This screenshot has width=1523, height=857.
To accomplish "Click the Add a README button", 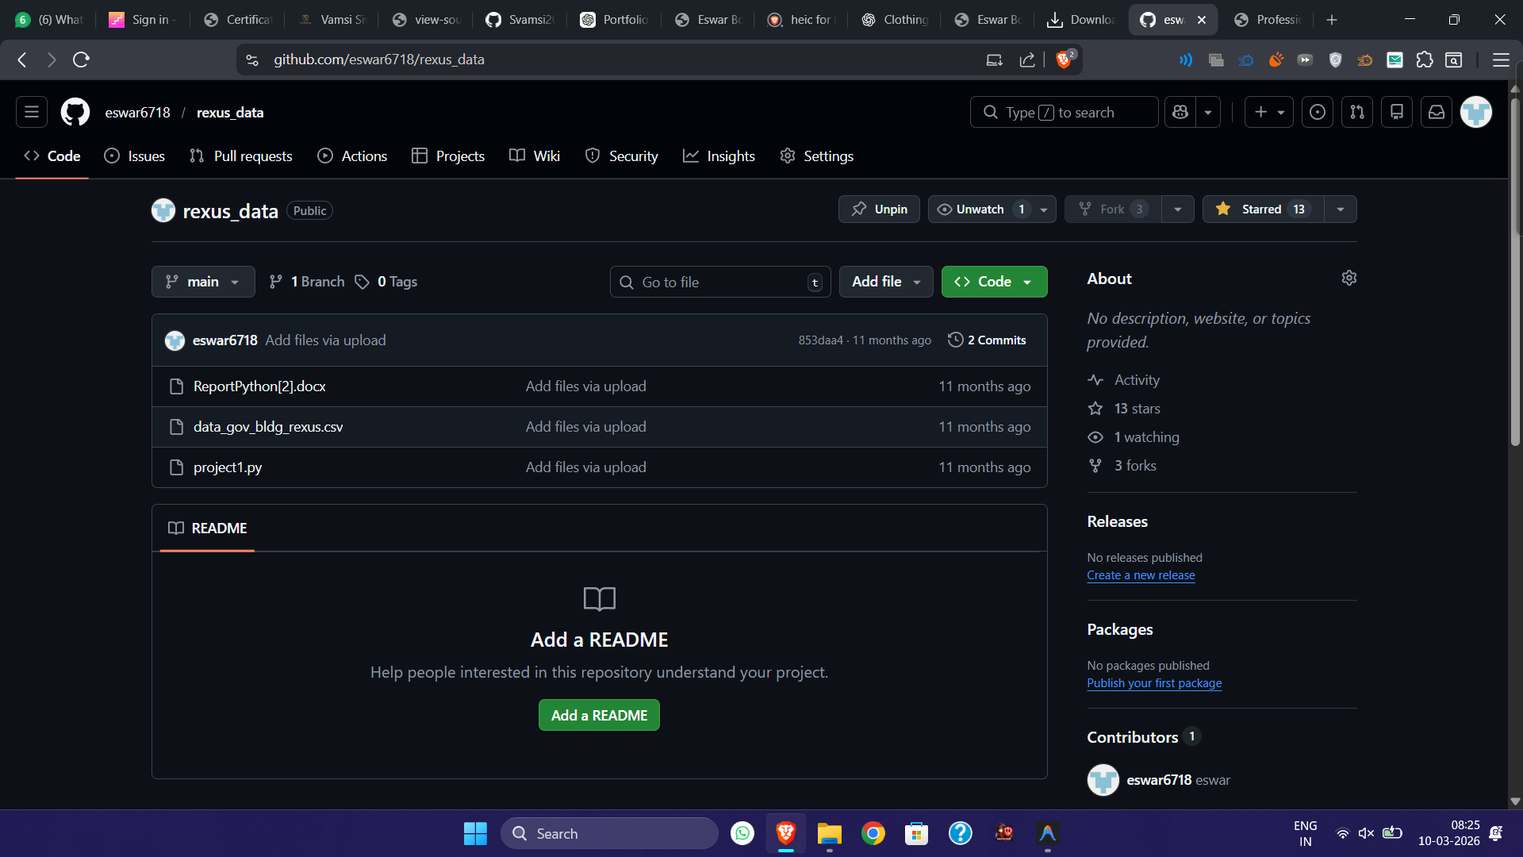I will point(599,715).
